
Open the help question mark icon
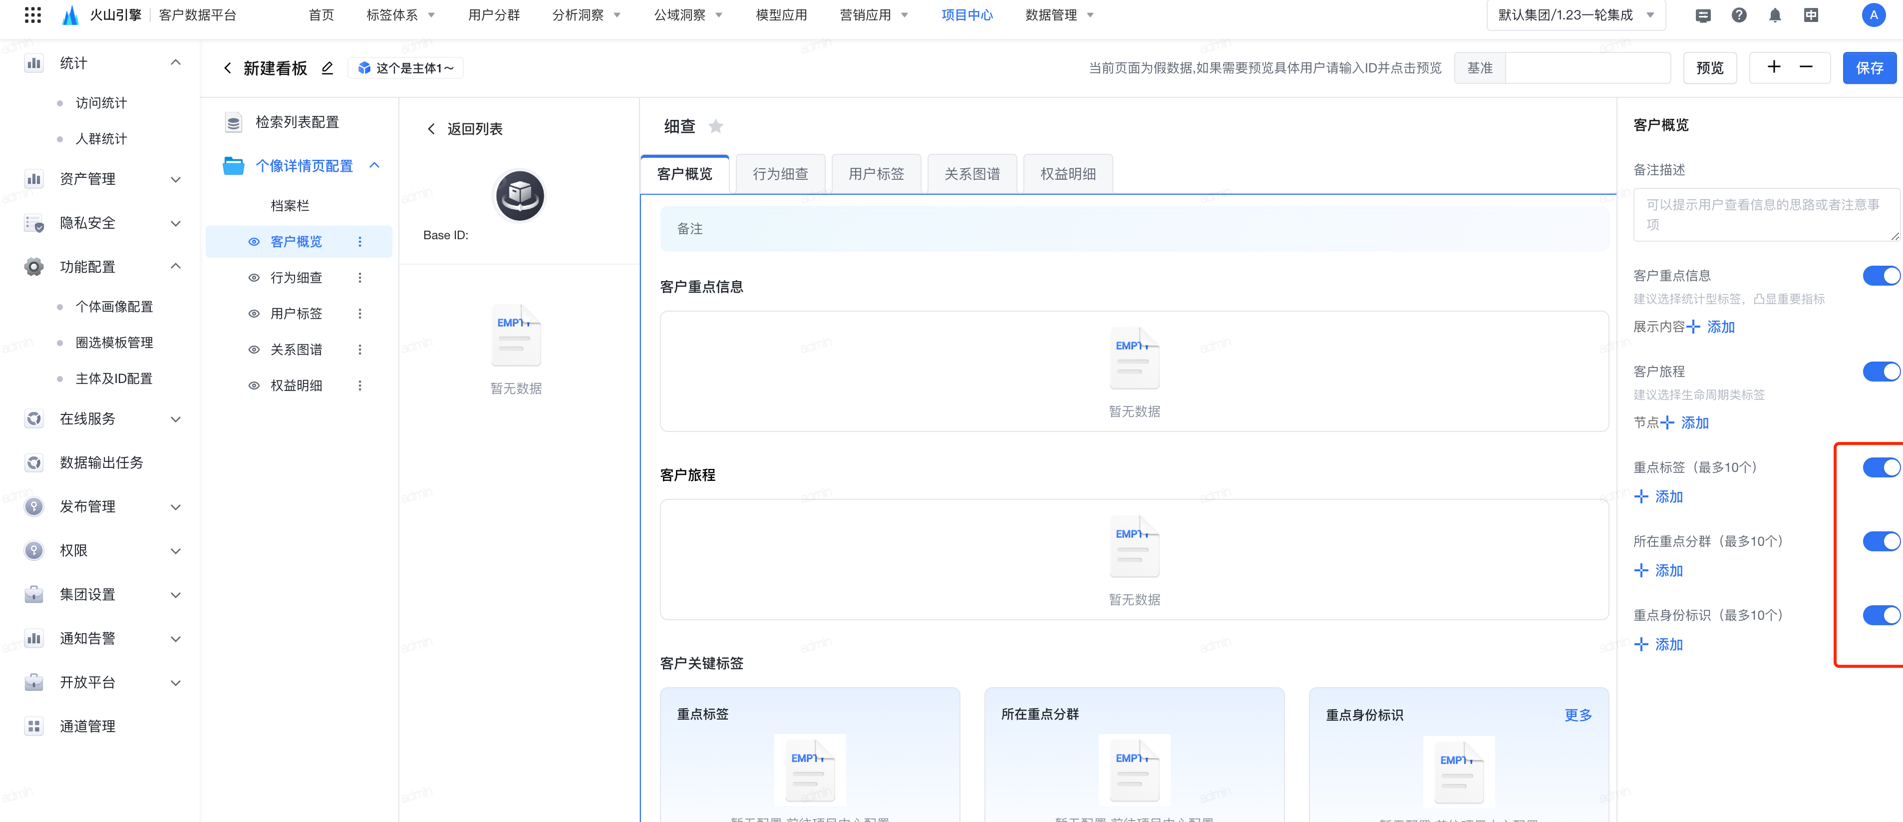(x=1739, y=15)
